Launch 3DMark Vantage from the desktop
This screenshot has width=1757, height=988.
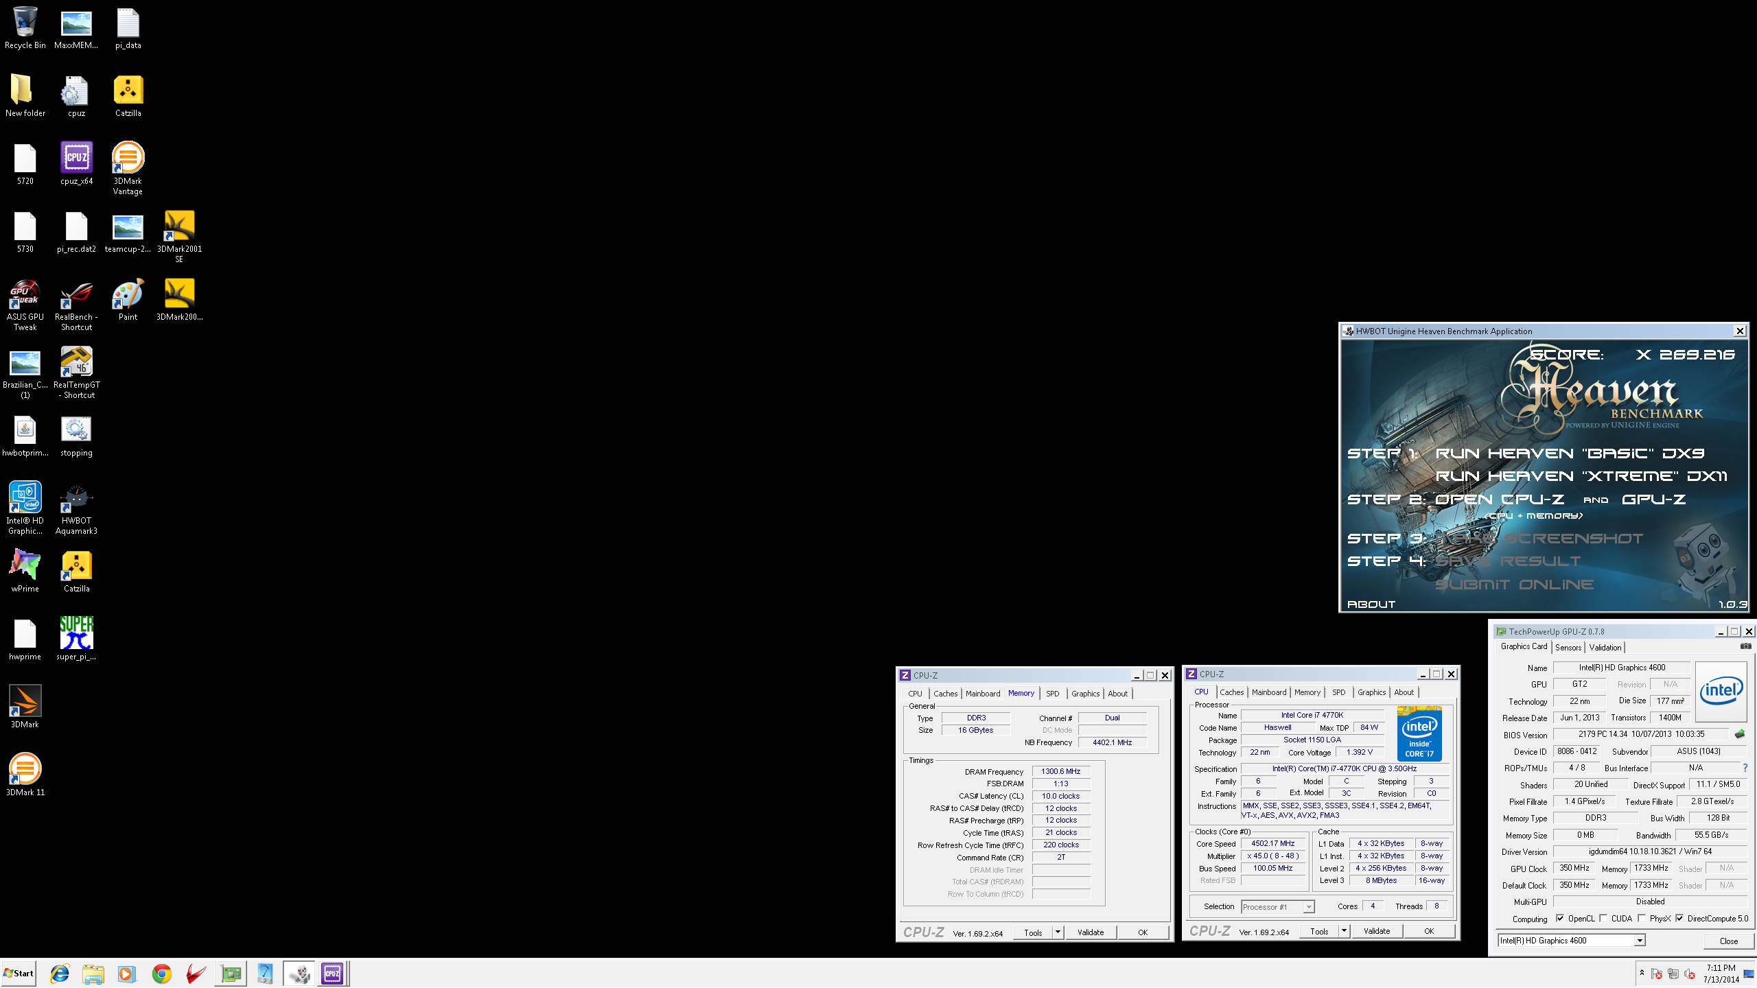[128, 168]
